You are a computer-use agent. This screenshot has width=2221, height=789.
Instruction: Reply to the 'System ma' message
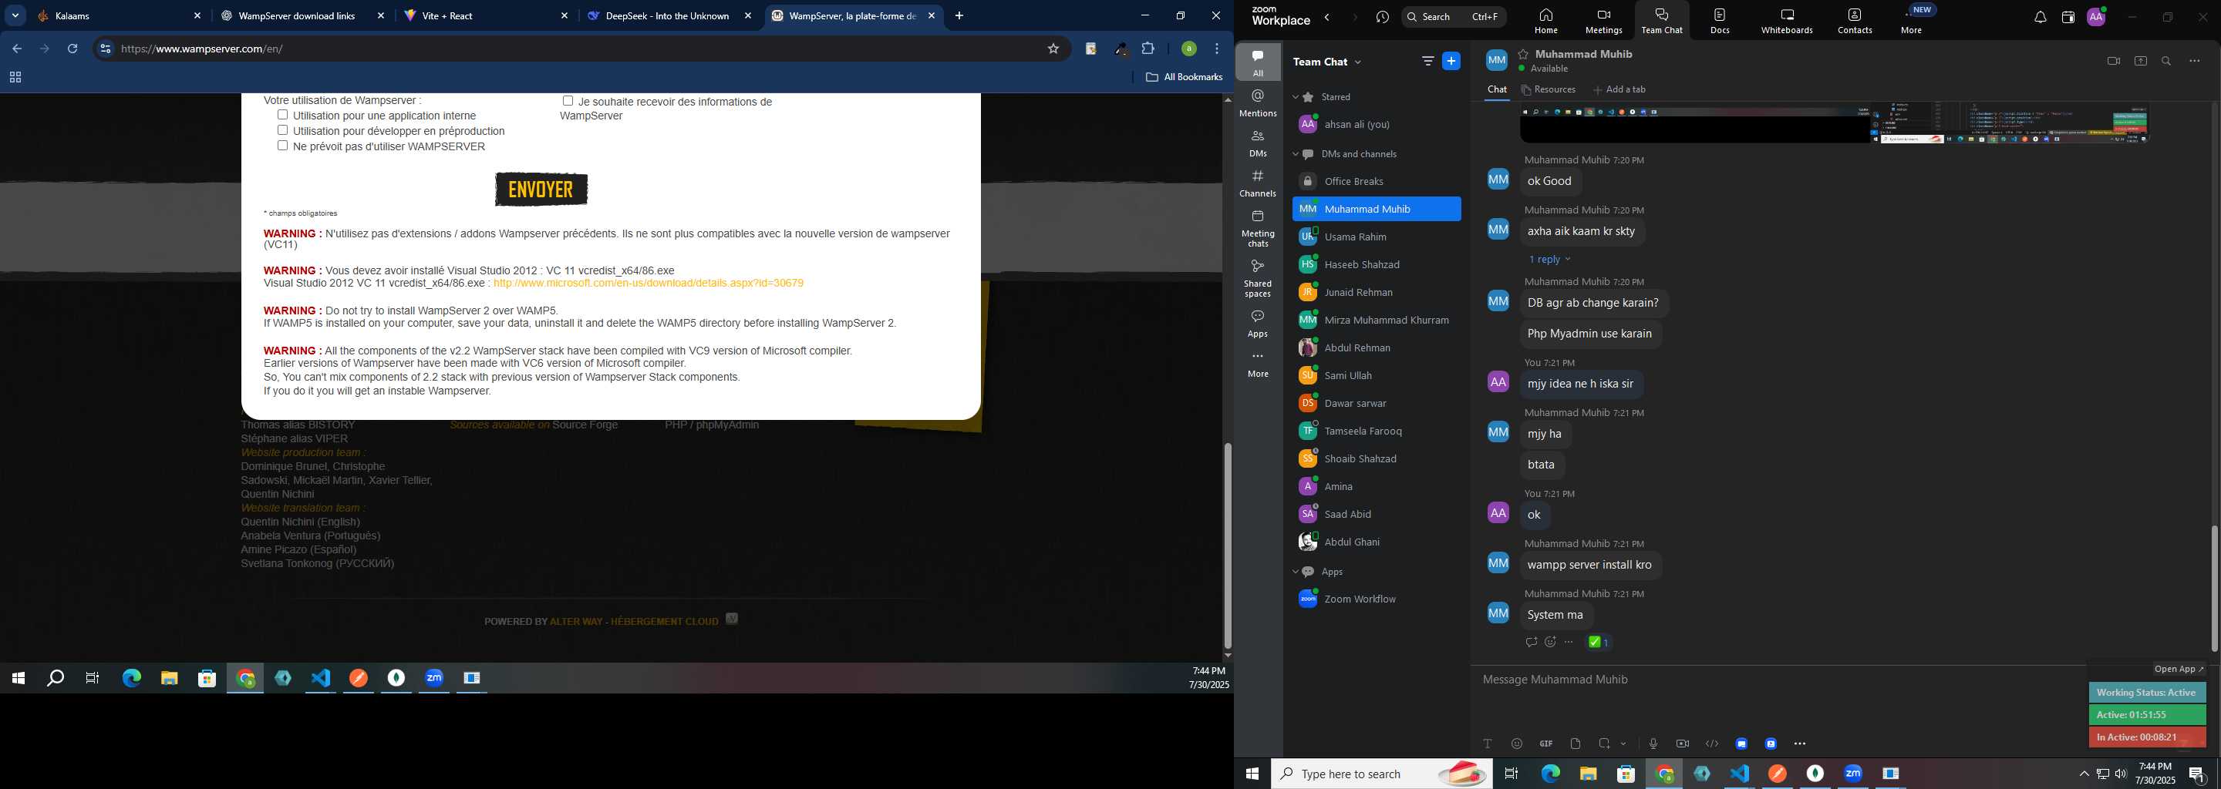(x=1532, y=642)
